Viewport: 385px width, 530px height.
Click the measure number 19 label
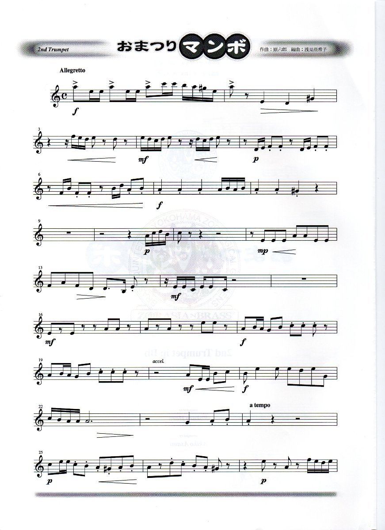point(40,359)
